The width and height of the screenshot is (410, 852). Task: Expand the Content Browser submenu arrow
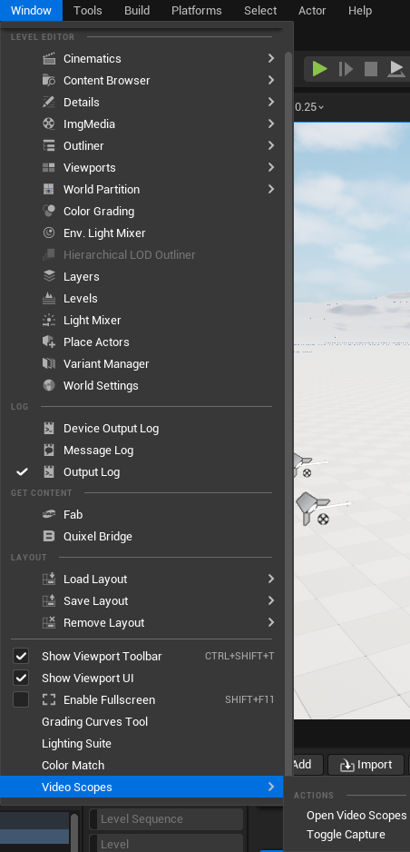click(x=271, y=80)
